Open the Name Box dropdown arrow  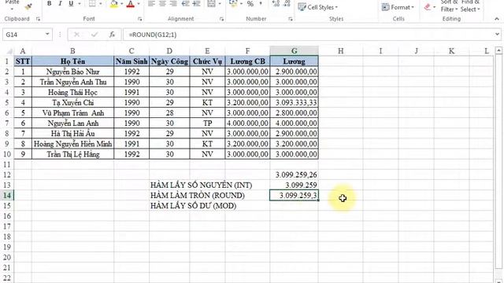(47, 35)
